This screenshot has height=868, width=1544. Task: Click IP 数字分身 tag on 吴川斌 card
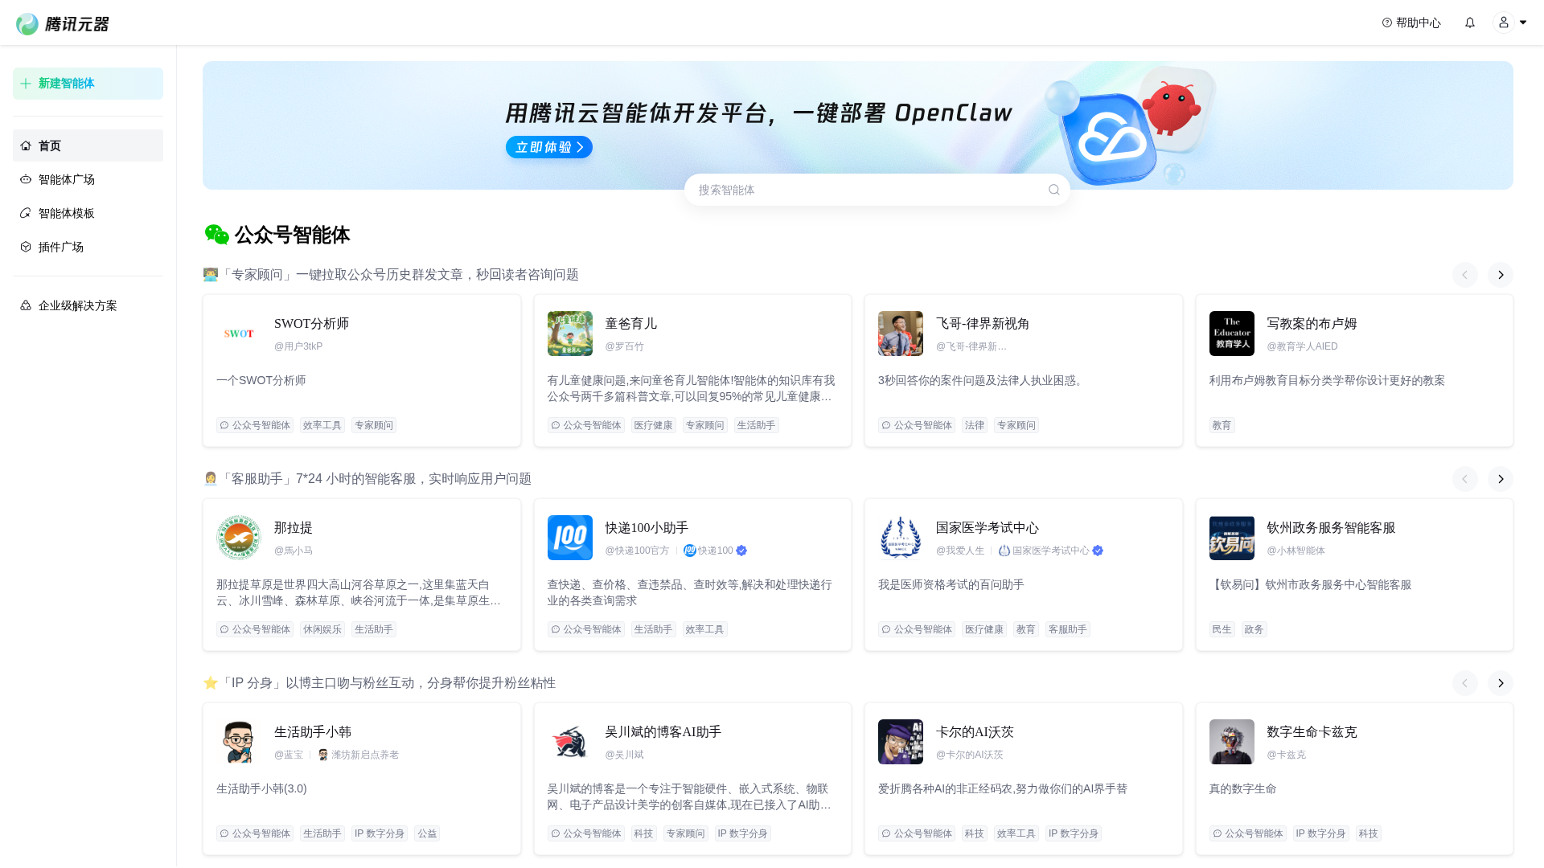coord(743,833)
